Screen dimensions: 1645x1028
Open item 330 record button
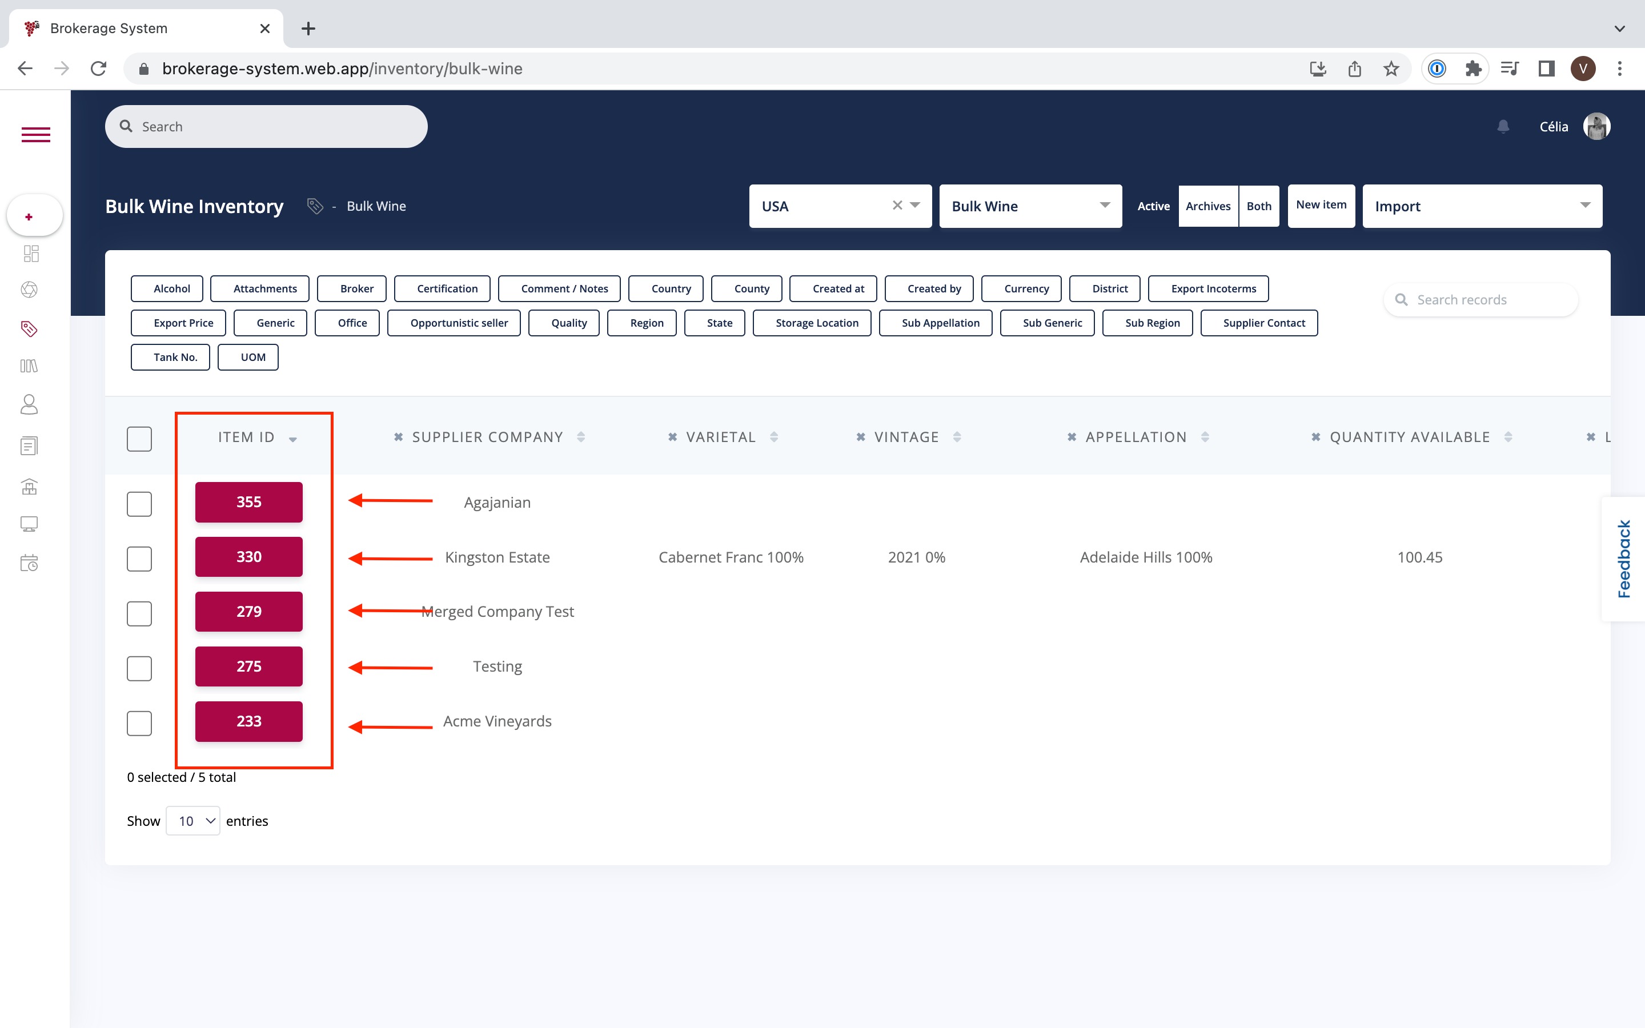click(x=249, y=557)
